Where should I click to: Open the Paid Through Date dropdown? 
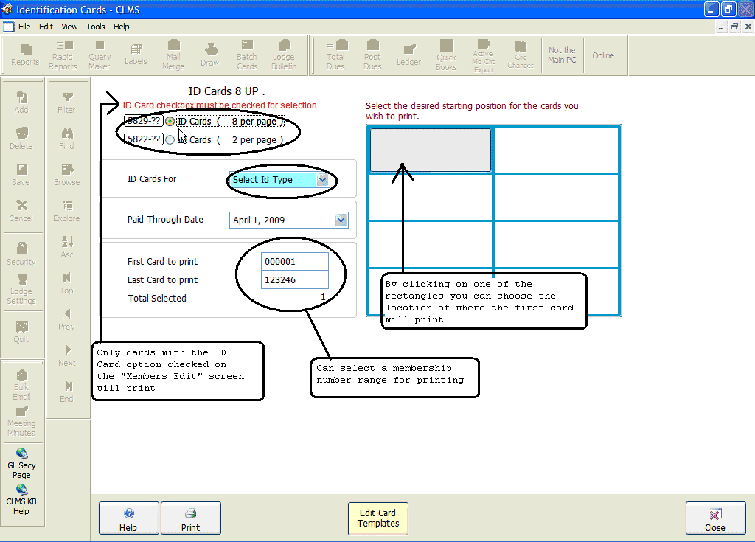click(x=340, y=220)
